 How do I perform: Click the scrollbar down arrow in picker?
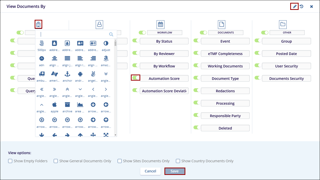tap(115, 135)
